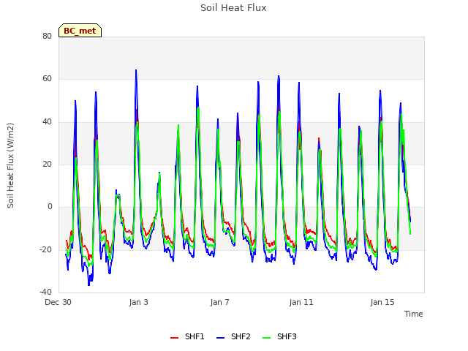Click the Time axis title
Viewport: 468px width, 351px height.
point(414,314)
